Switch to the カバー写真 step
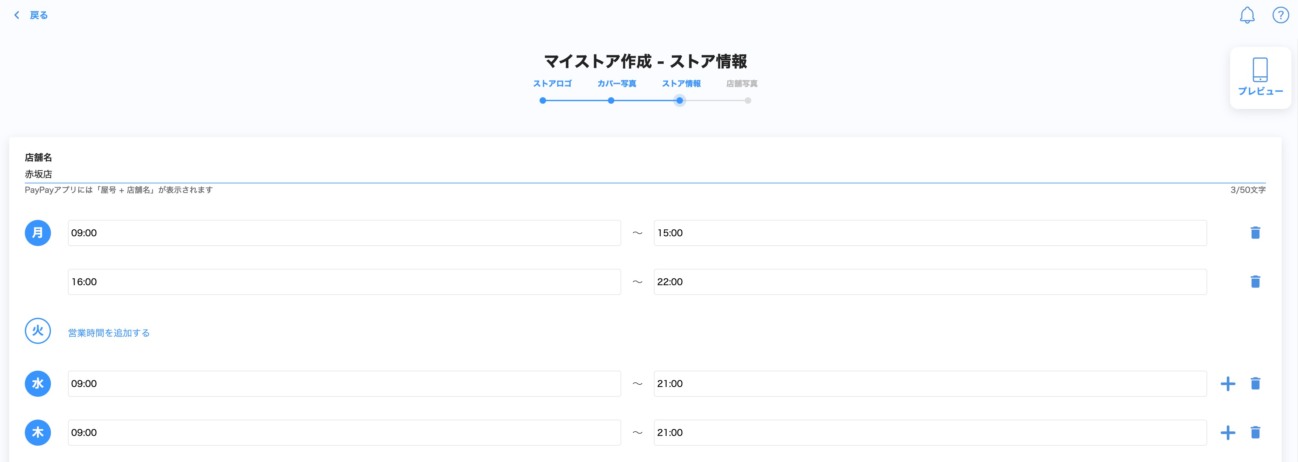The height and width of the screenshot is (462, 1298). [617, 84]
